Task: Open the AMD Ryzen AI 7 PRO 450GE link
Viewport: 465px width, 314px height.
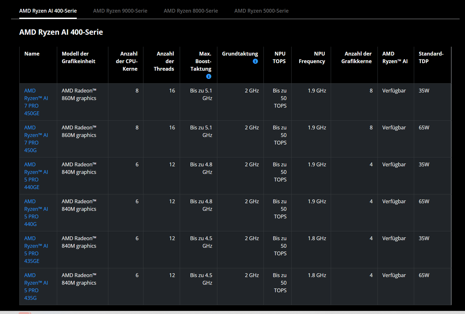Action: point(36,102)
